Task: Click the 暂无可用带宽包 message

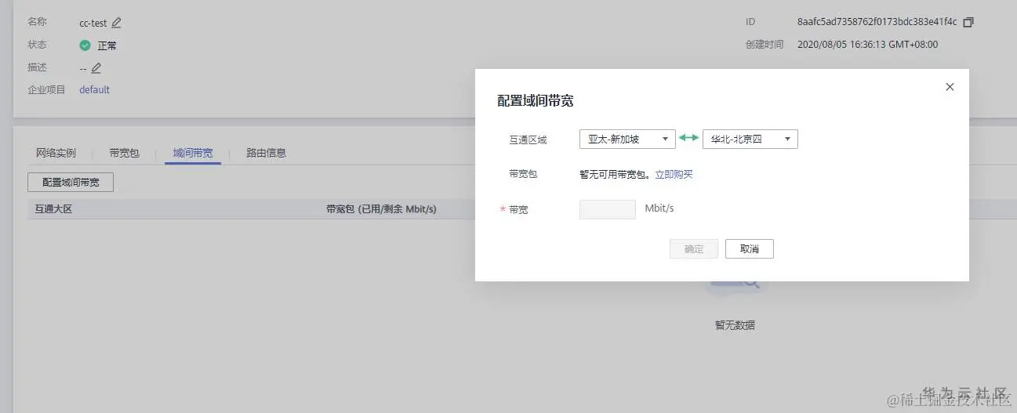Action: (616, 174)
